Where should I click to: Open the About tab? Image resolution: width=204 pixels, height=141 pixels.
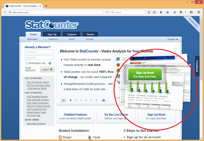pyautogui.click(x=90, y=34)
